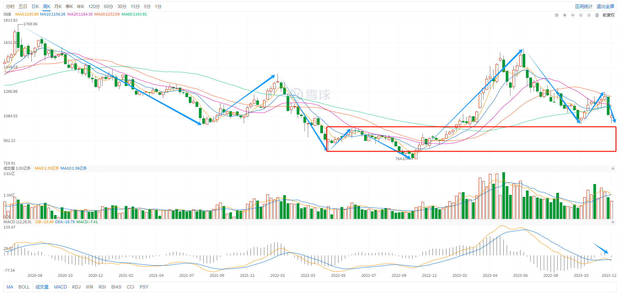Click 退出全屏 to exit fullscreen
Screen dimensions: 620x296
pyautogui.click(x=605, y=6)
